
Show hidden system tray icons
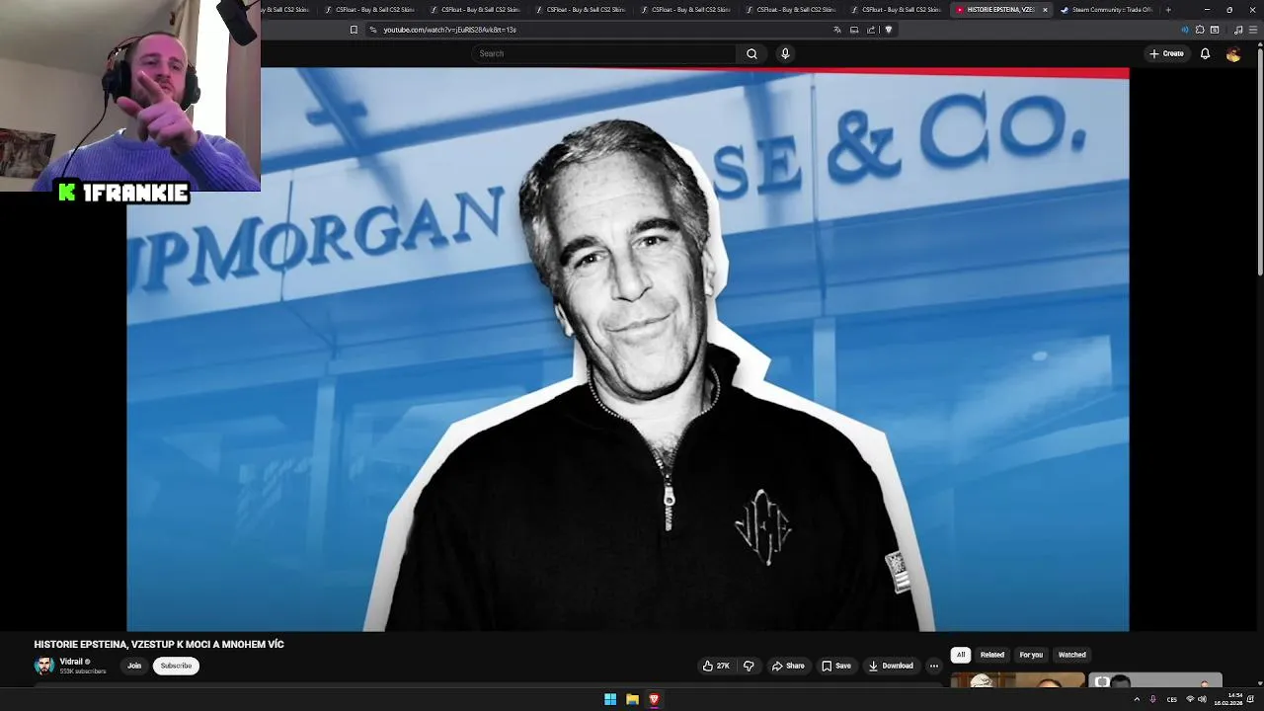click(x=1137, y=699)
